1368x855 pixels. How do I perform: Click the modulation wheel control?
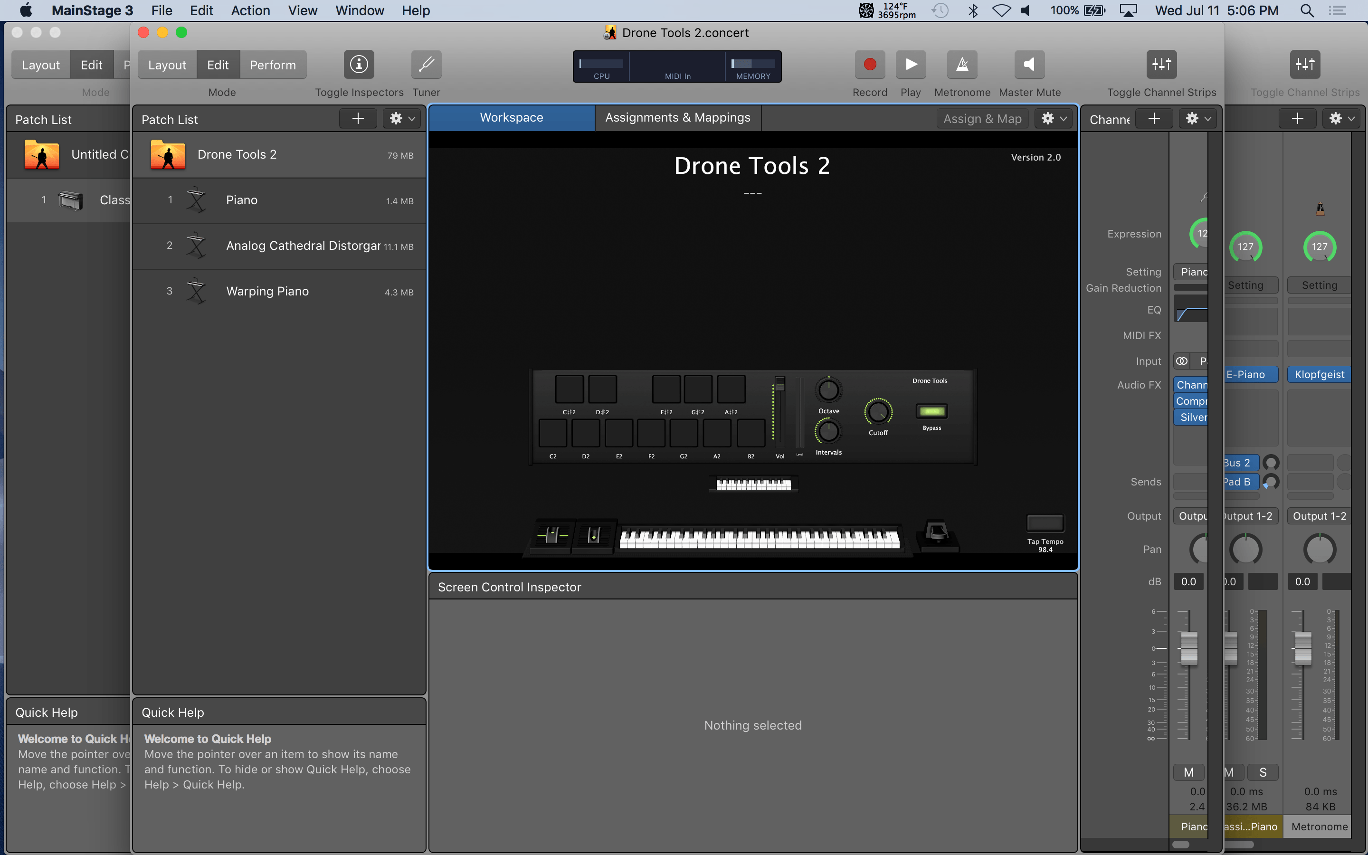pos(594,534)
